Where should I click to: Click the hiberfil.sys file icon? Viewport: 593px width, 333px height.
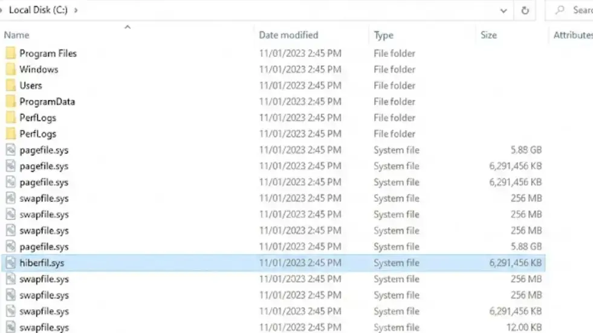pos(11,263)
